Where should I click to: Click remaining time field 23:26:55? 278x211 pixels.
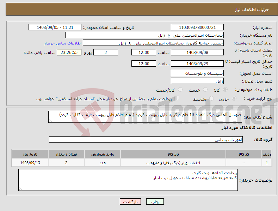click(69, 52)
